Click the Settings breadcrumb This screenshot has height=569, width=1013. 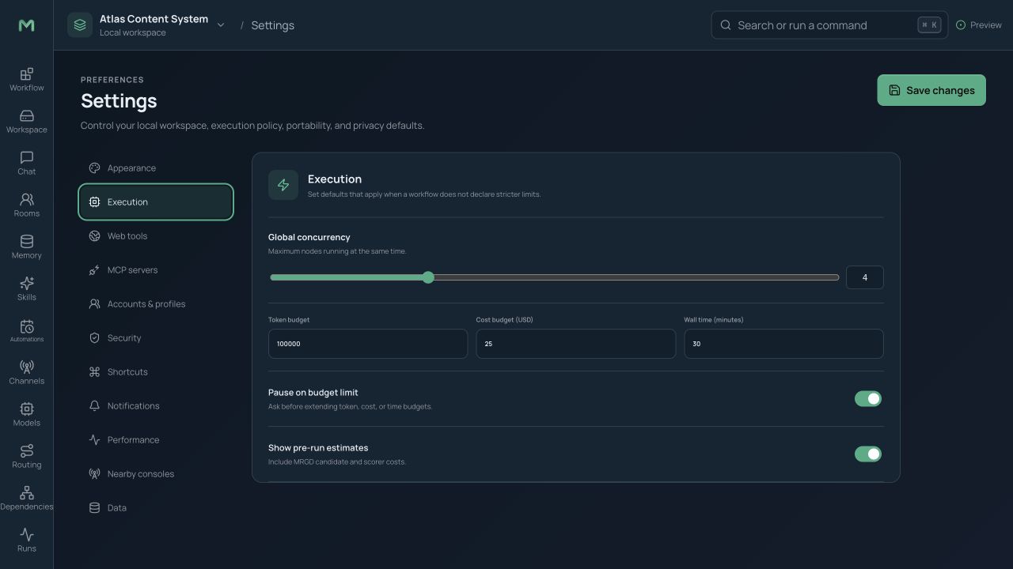[x=272, y=25]
